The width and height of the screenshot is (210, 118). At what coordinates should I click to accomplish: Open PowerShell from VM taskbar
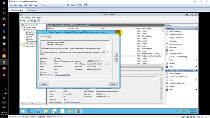(38, 111)
